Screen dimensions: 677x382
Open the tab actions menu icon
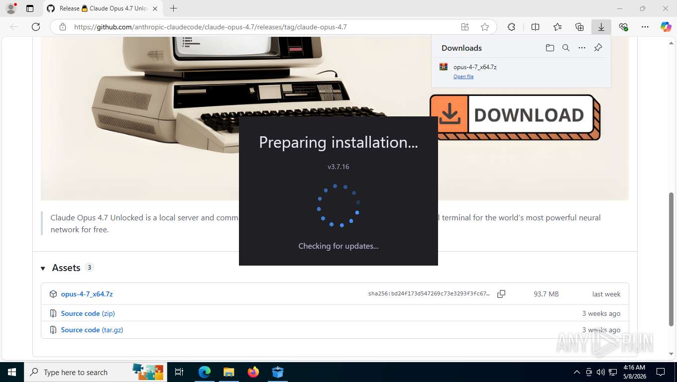coord(30,8)
